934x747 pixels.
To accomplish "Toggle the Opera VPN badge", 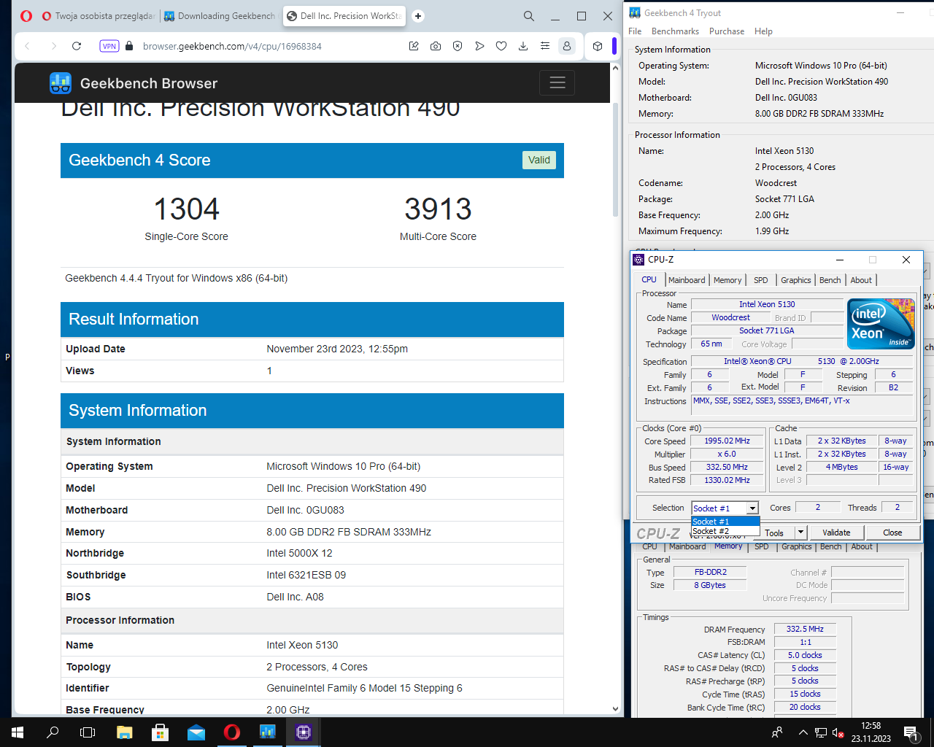I will pos(109,46).
